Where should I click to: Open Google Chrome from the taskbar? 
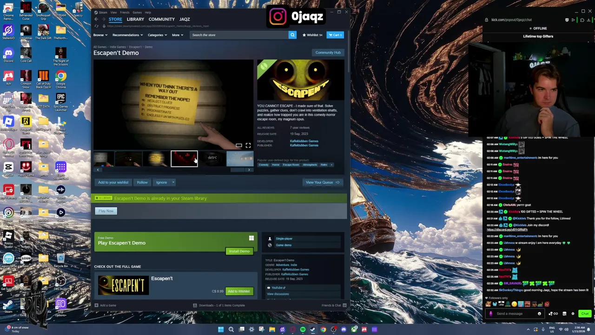323,329
